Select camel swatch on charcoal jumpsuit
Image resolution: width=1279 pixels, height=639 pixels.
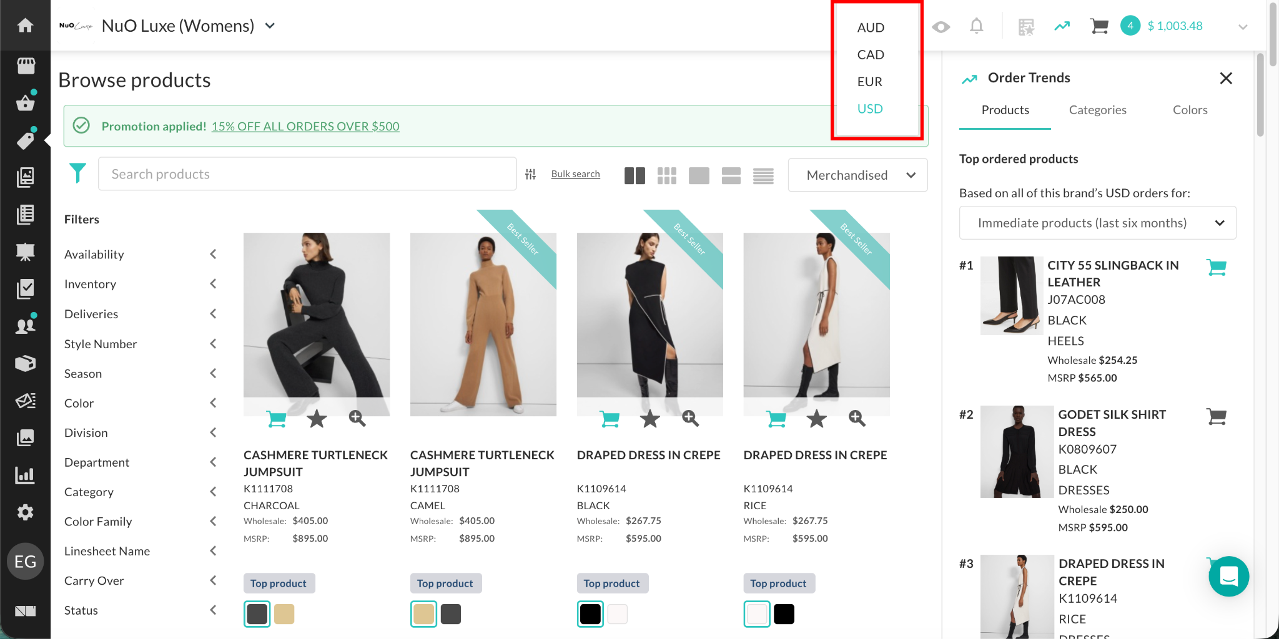(284, 614)
